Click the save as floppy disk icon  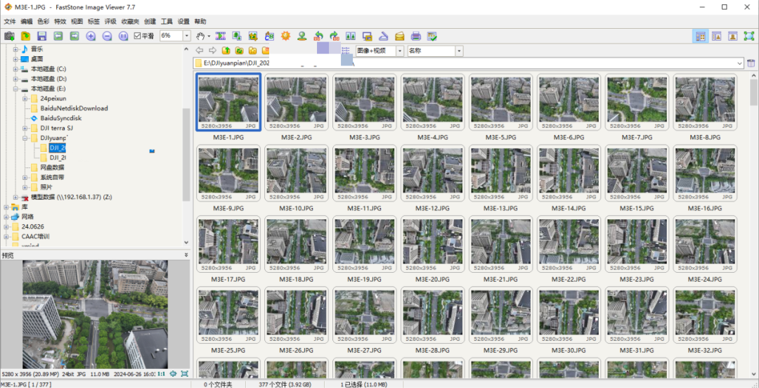coord(41,36)
